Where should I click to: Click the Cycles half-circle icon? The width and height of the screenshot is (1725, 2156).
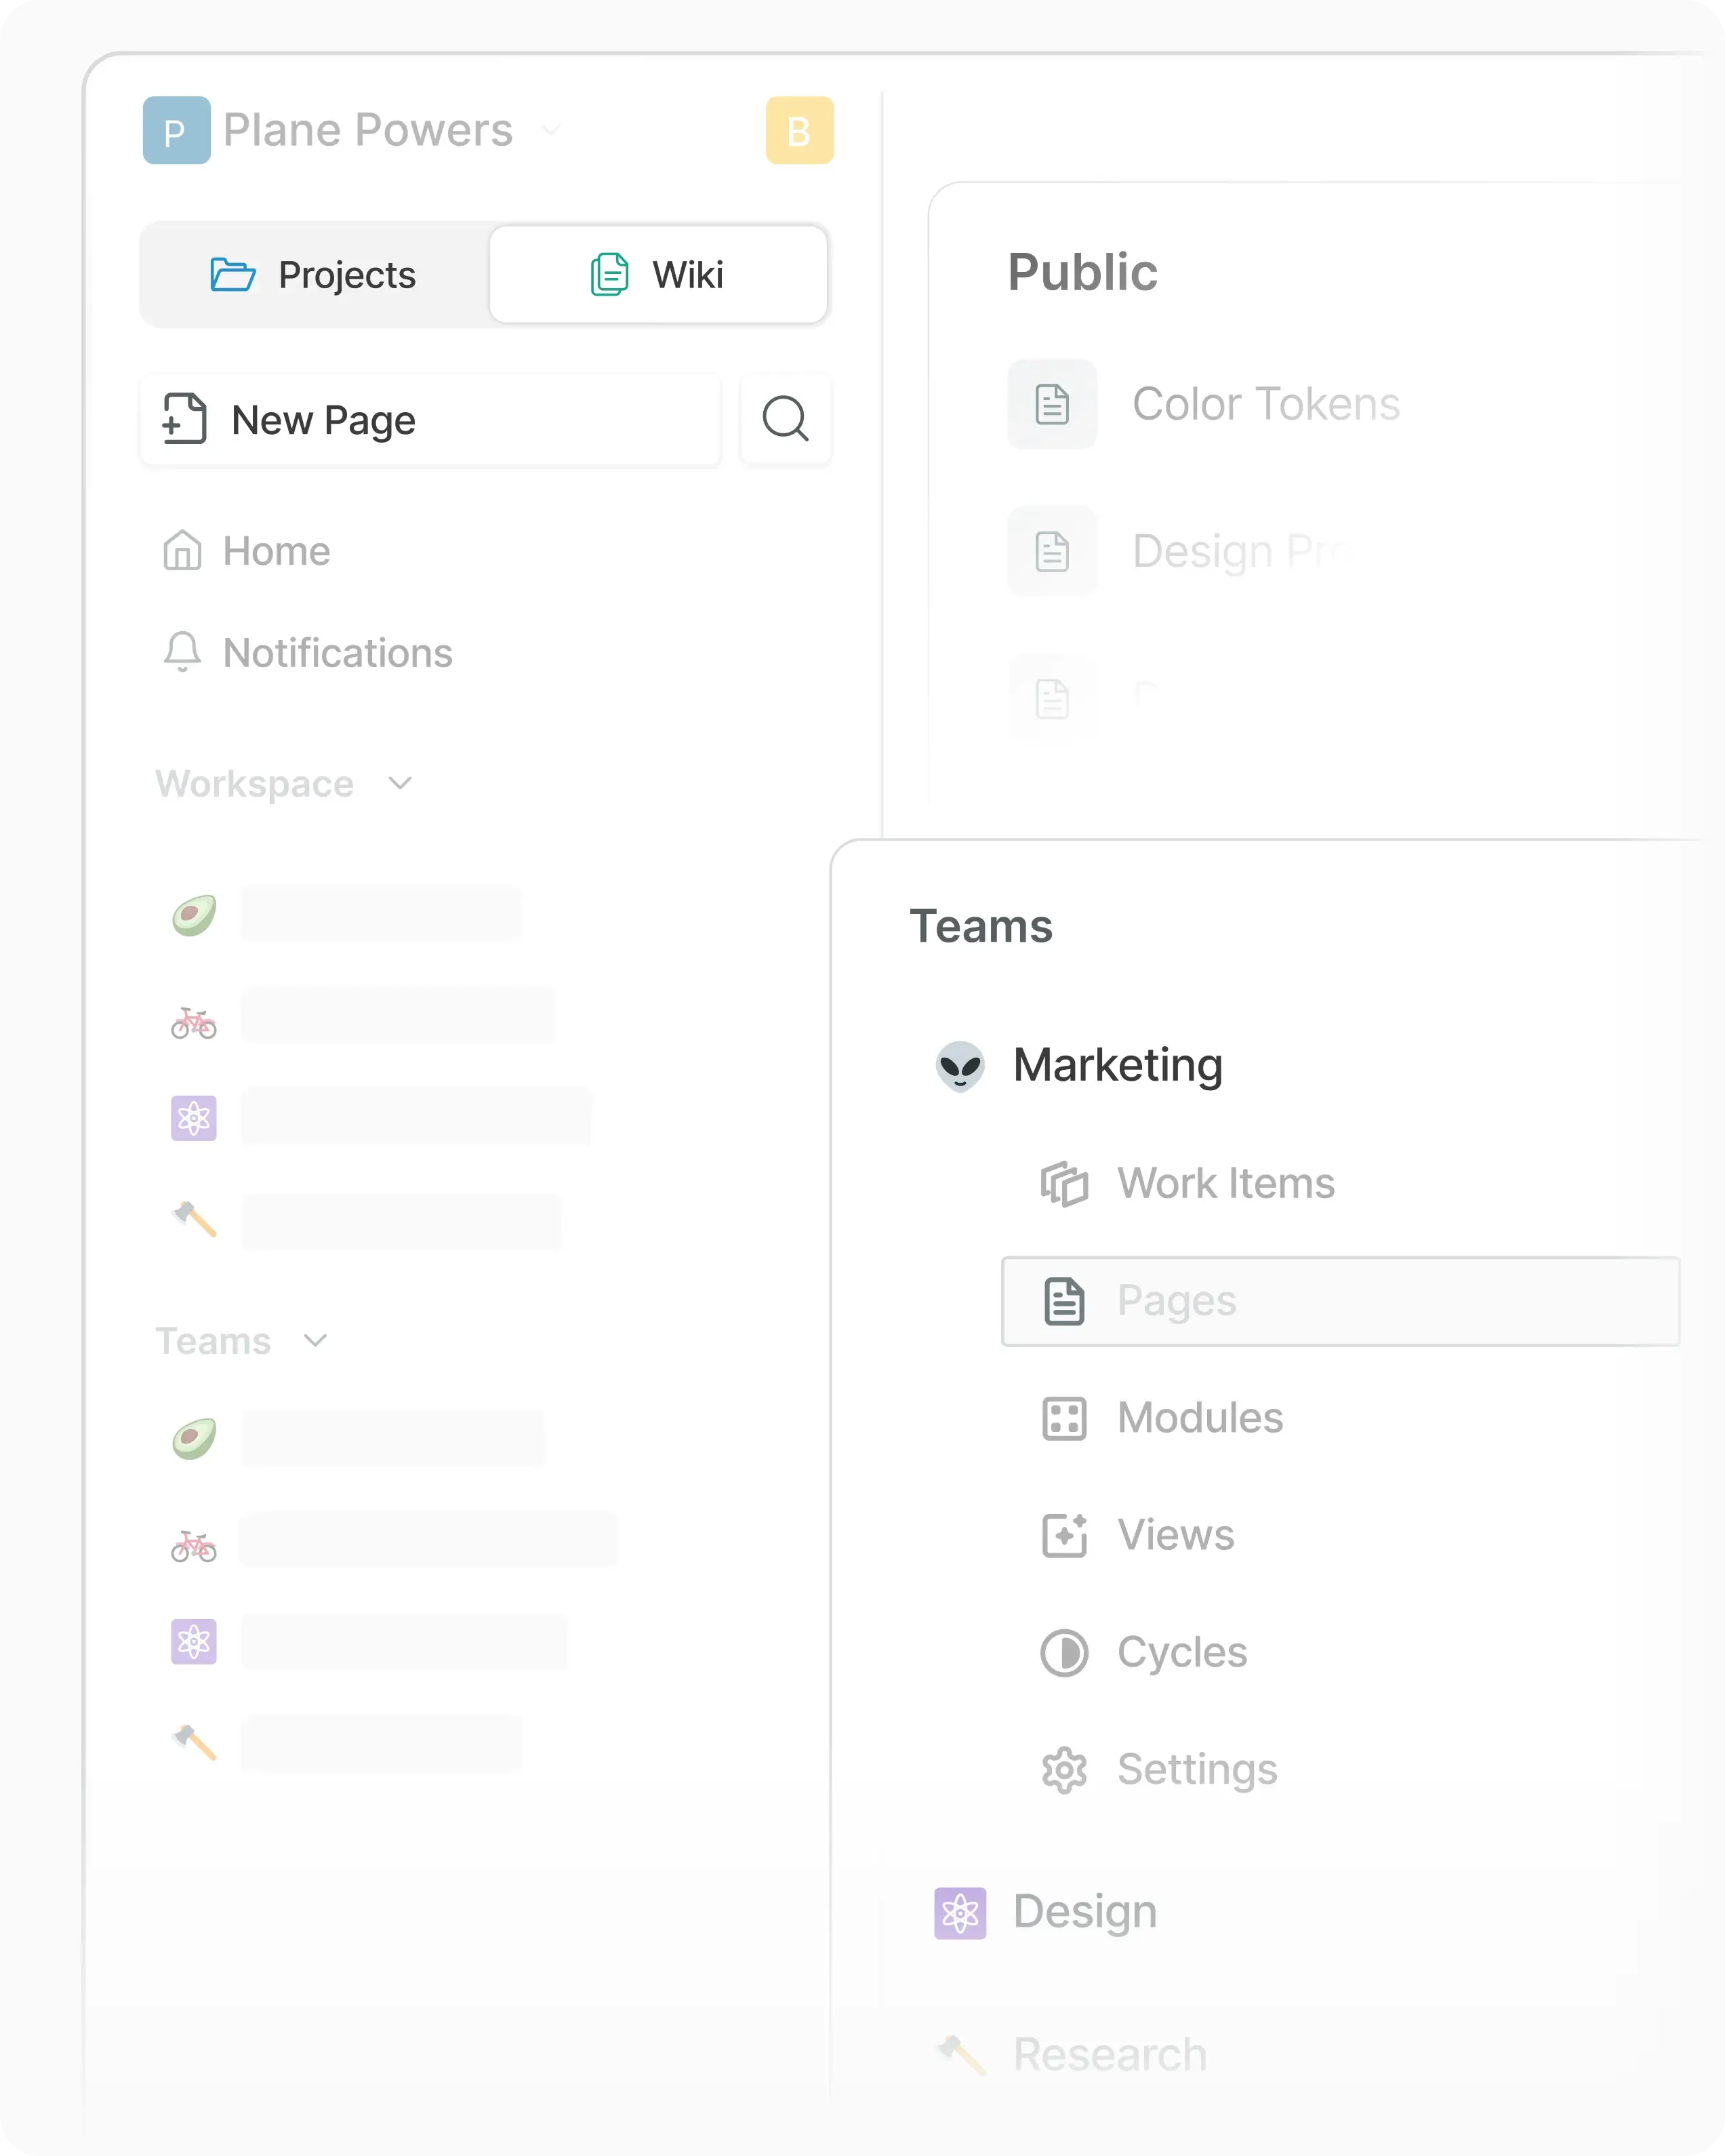click(1064, 1653)
